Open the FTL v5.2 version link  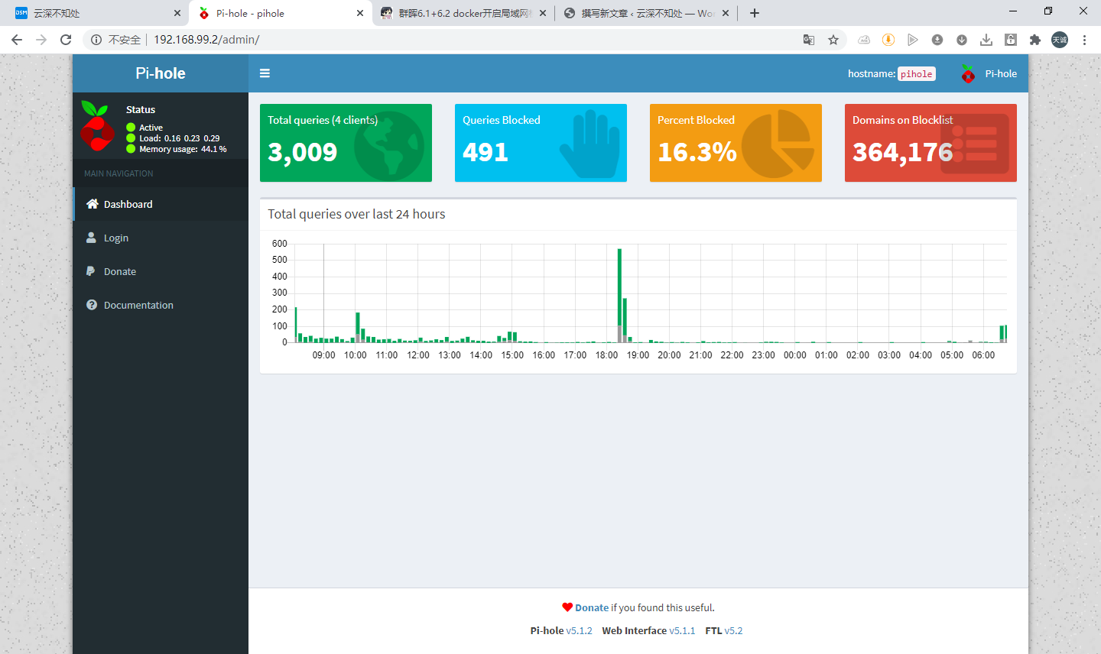click(x=733, y=630)
